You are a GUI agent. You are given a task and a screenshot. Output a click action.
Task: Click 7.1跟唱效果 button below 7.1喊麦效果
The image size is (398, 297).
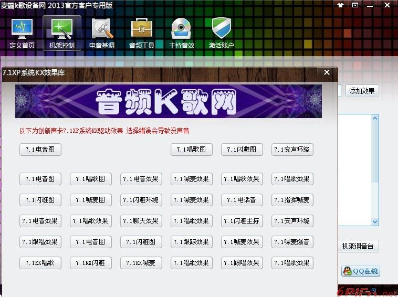pyautogui.click(x=242, y=263)
